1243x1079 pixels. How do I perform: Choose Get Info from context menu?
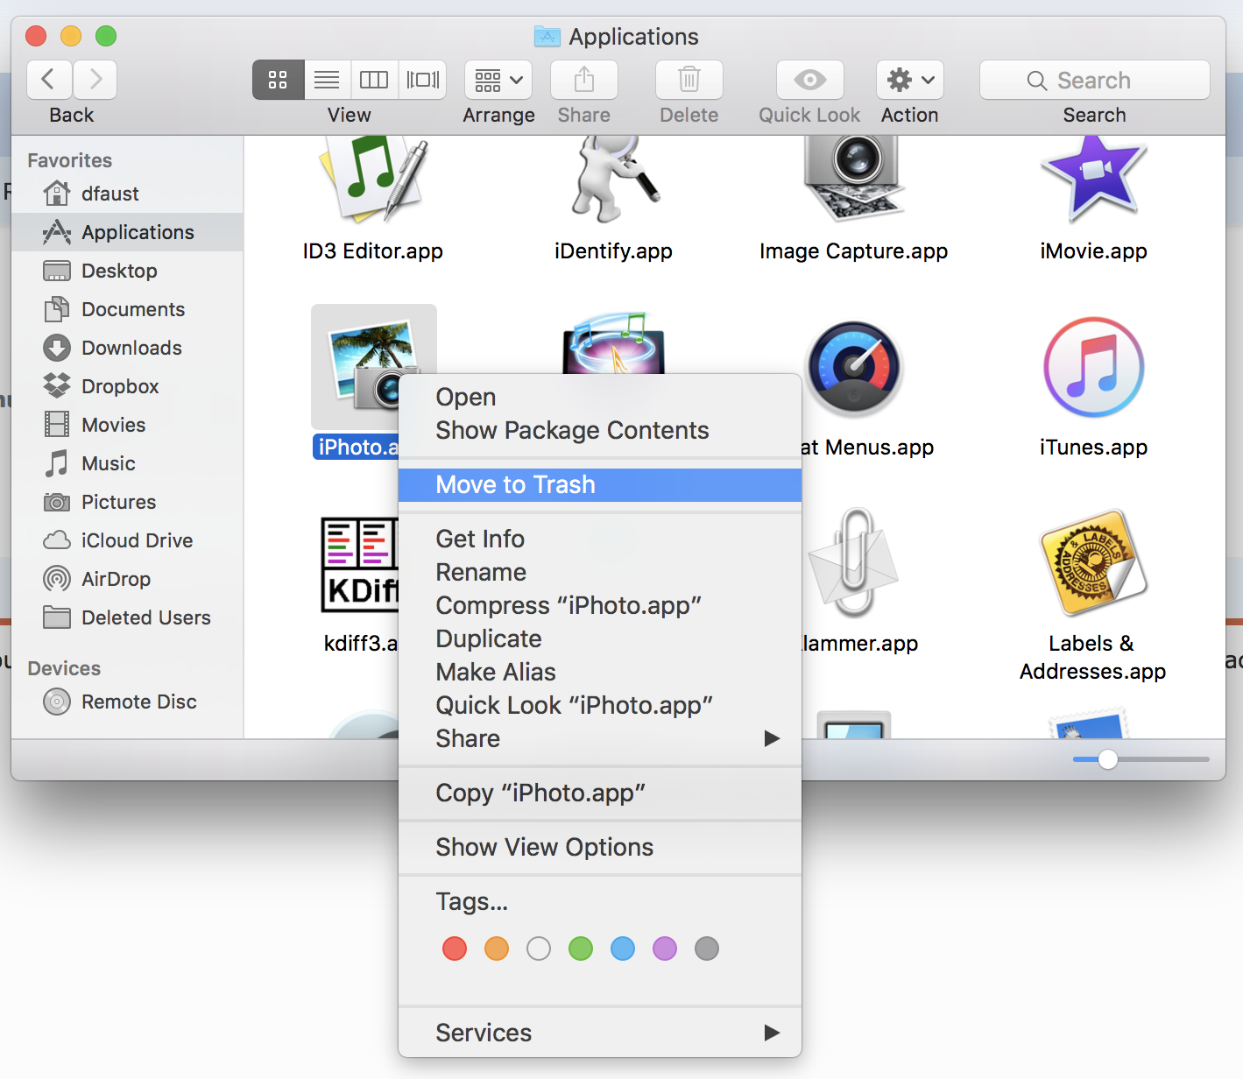coord(600,539)
